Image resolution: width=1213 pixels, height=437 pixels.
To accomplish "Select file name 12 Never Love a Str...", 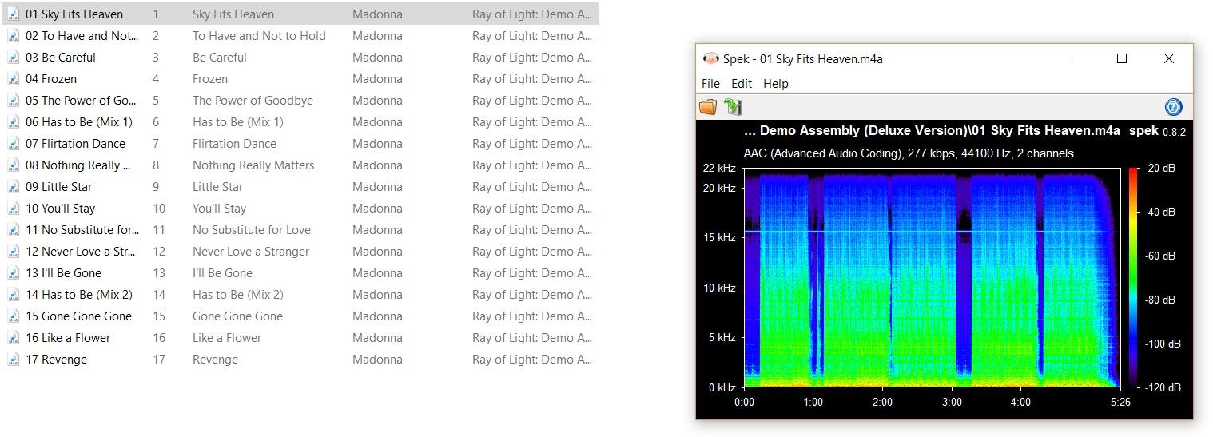I will 82,252.
